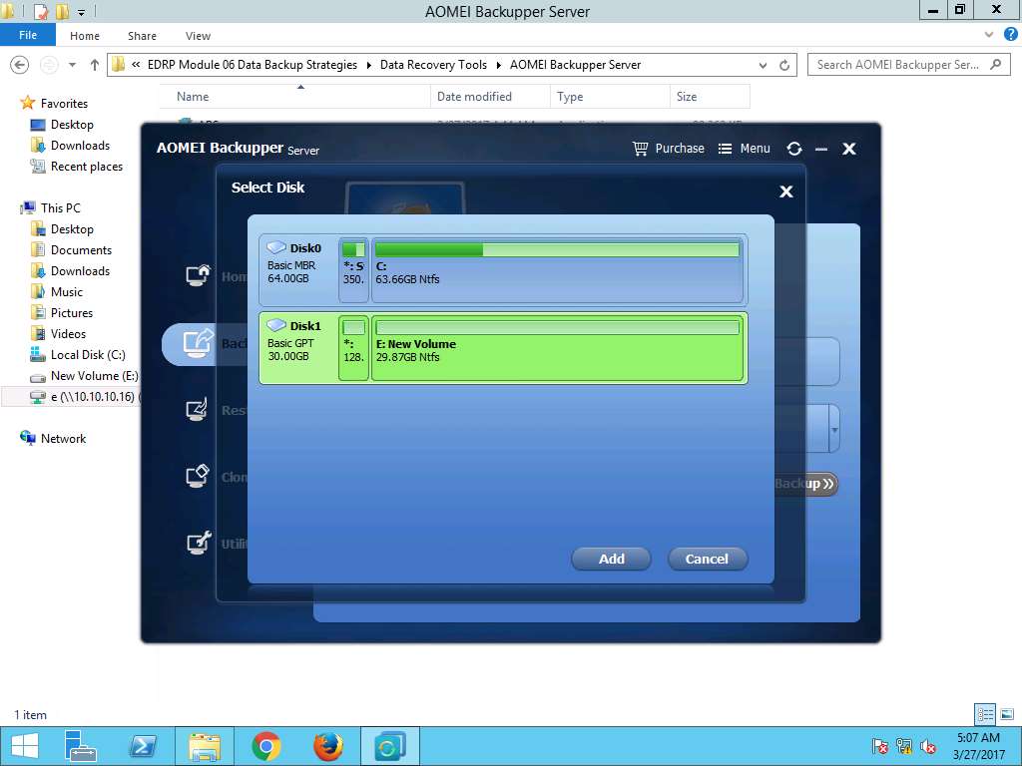Select E: New Volume partition
1022x766 pixels.
tap(557, 348)
